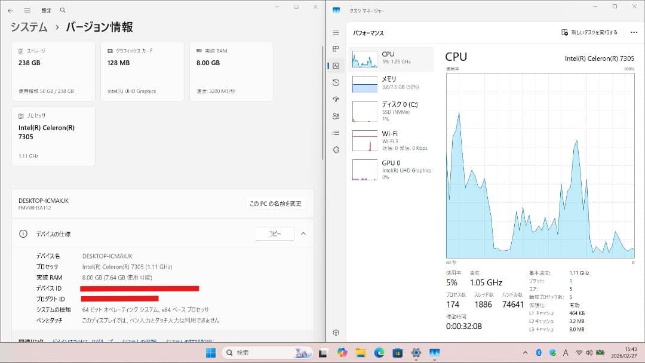Open the clock and date flyout
The image size is (645, 363).
click(624, 352)
